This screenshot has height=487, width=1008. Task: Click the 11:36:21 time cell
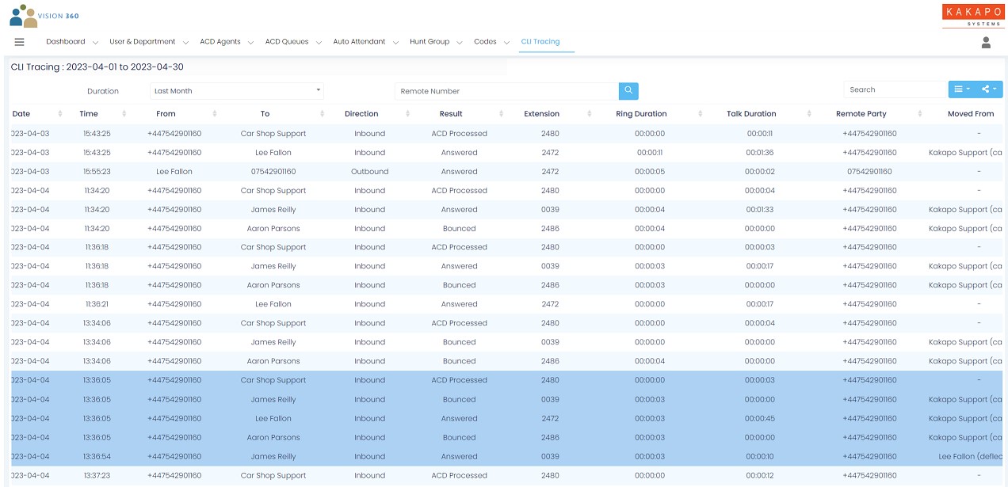point(96,304)
